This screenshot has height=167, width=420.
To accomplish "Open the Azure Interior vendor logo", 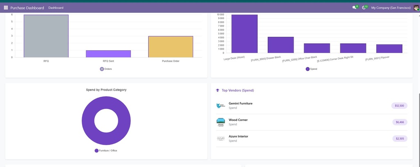I will point(221,138).
